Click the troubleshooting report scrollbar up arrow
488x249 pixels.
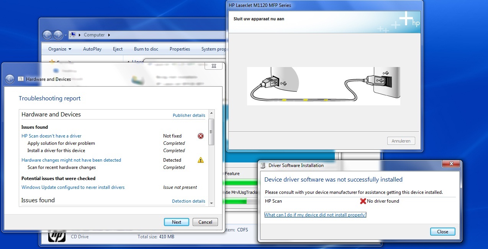(x=211, y=113)
